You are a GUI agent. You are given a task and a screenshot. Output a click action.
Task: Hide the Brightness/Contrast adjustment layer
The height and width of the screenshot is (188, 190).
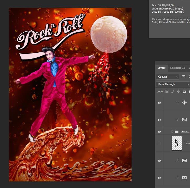coord(159,103)
